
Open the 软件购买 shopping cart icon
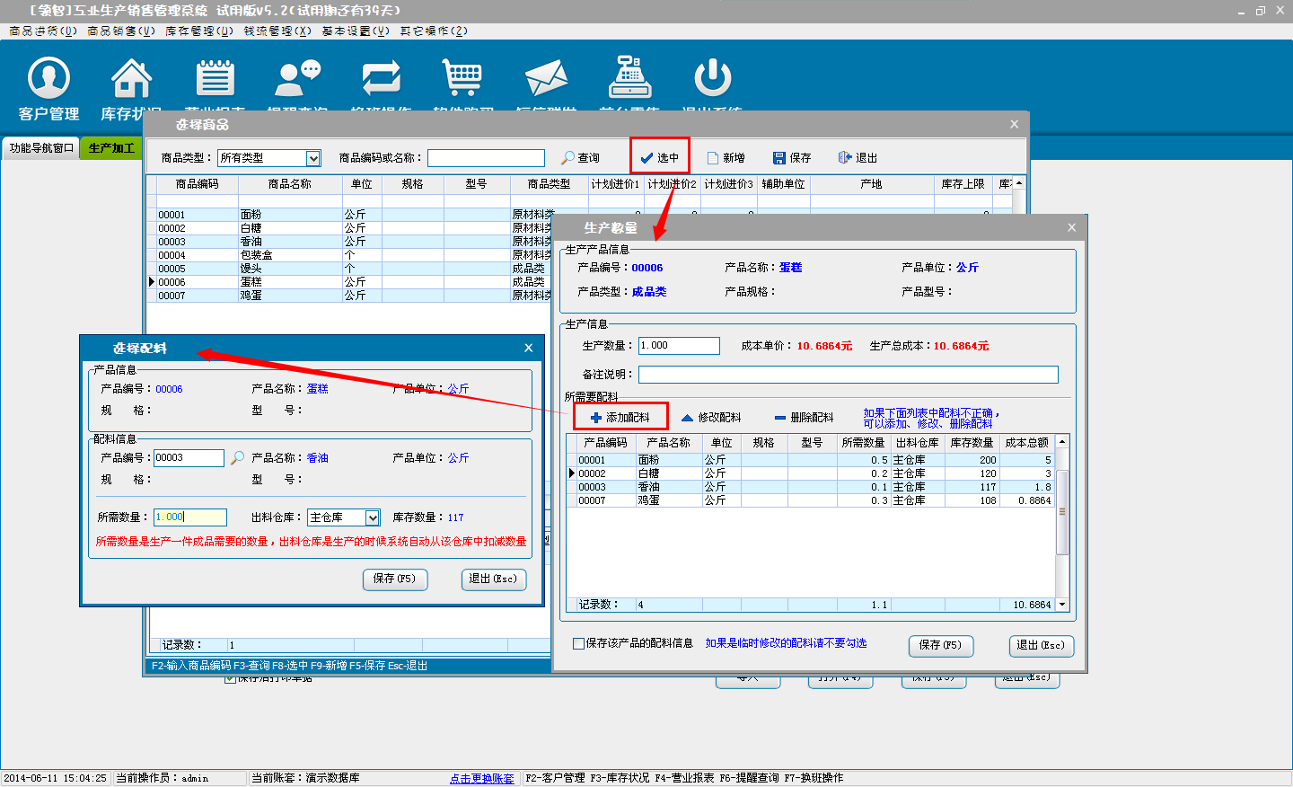click(x=462, y=79)
